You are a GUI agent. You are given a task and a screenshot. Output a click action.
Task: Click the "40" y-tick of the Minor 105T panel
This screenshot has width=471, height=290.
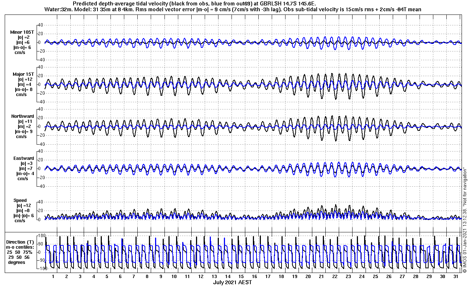coord(41,25)
